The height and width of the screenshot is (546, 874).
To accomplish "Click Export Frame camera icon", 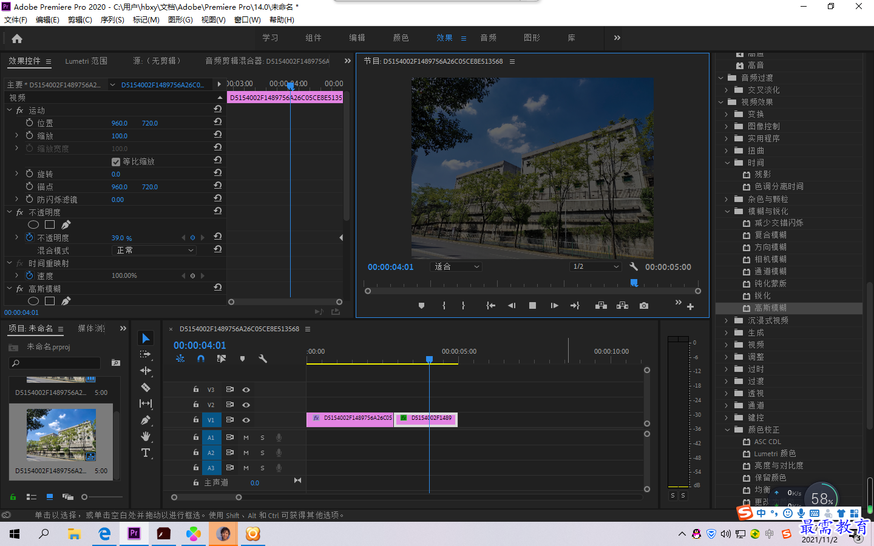I will pos(643,306).
